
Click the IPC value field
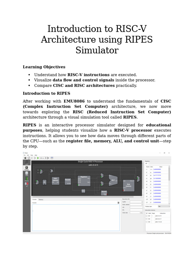[136, 210]
